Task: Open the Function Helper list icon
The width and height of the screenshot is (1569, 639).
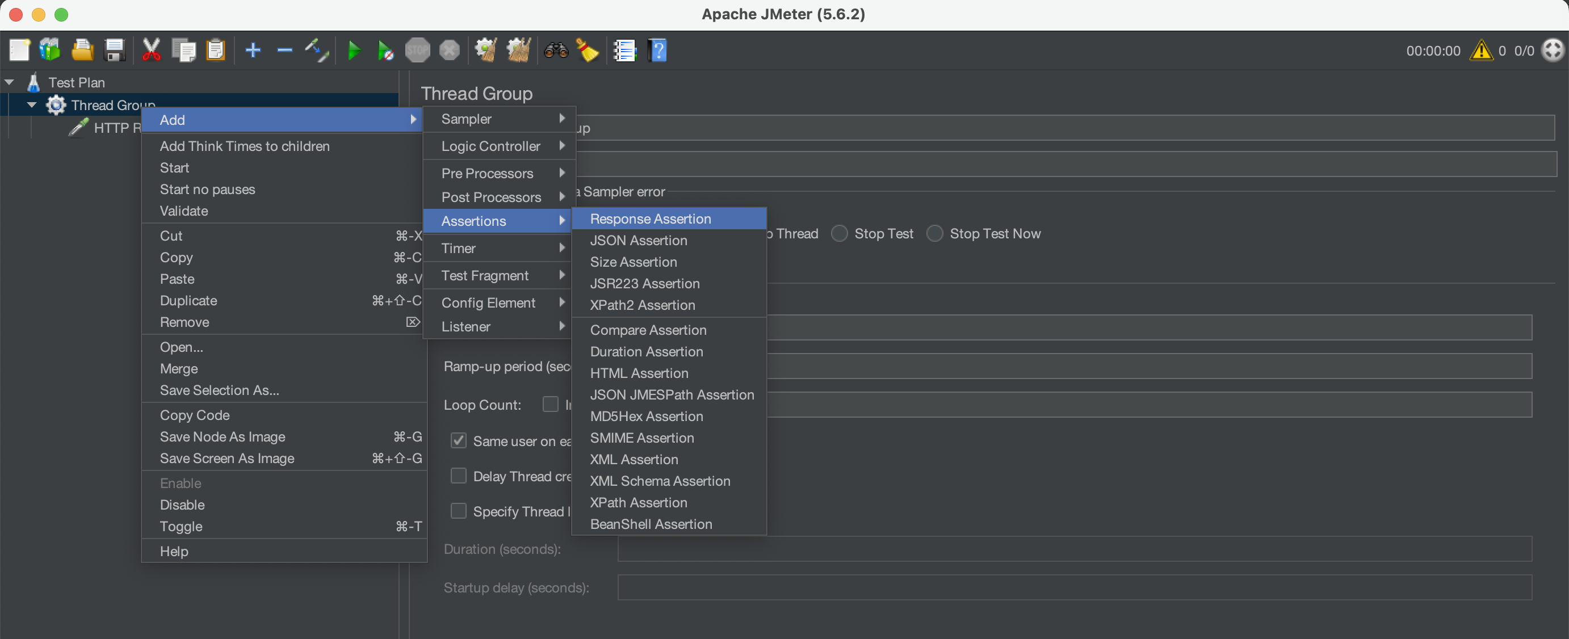Action: pos(625,50)
